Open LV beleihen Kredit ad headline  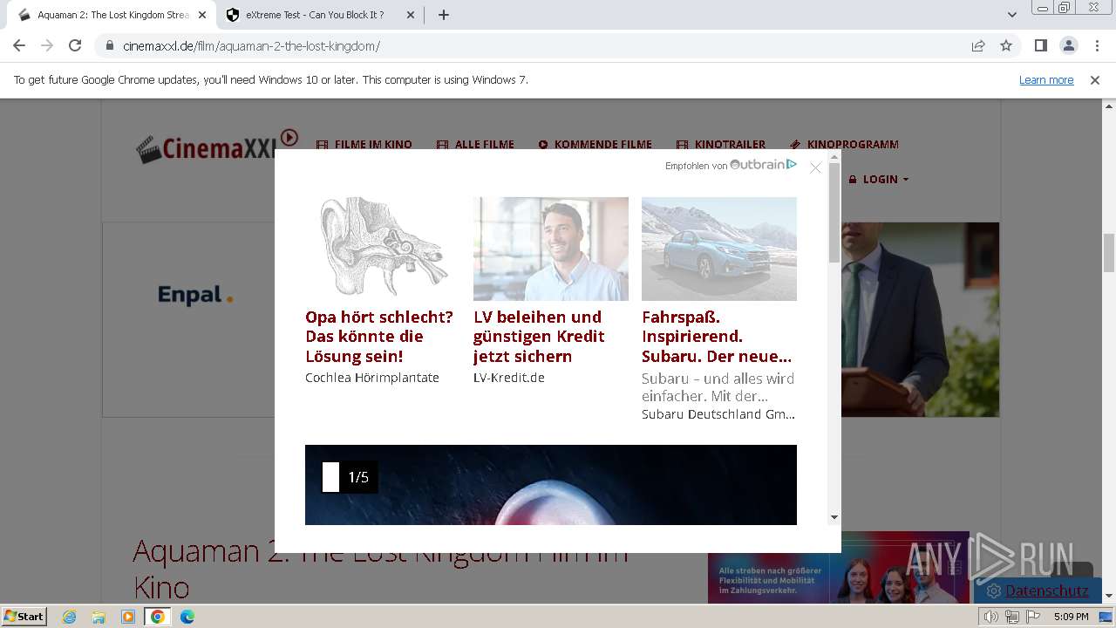click(539, 337)
